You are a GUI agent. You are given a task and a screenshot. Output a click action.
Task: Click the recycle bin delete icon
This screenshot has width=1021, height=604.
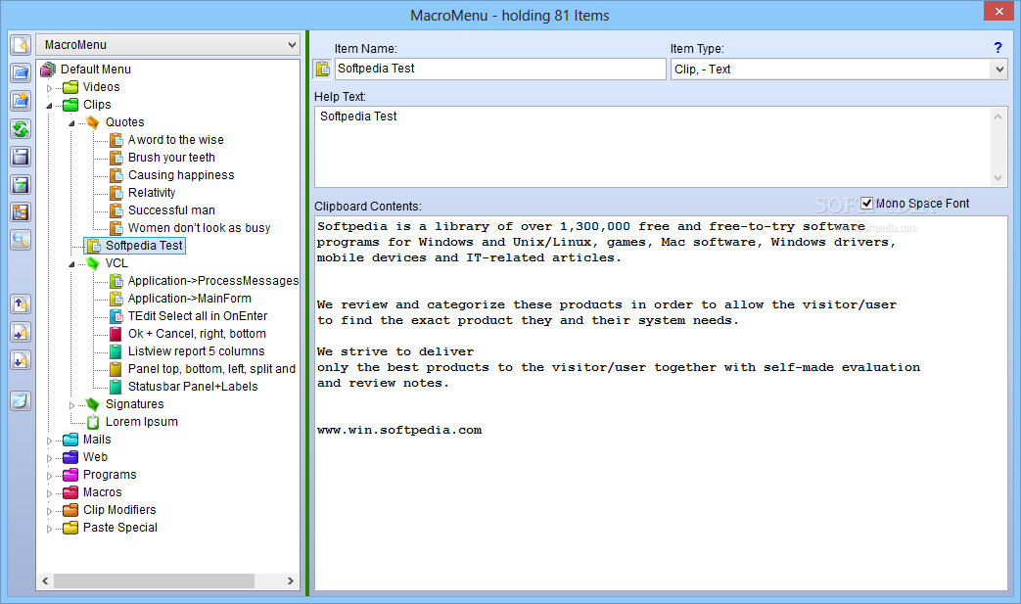click(21, 401)
